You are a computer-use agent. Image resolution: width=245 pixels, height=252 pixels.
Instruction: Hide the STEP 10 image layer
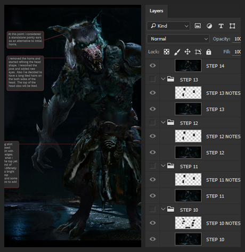click(152, 239)
